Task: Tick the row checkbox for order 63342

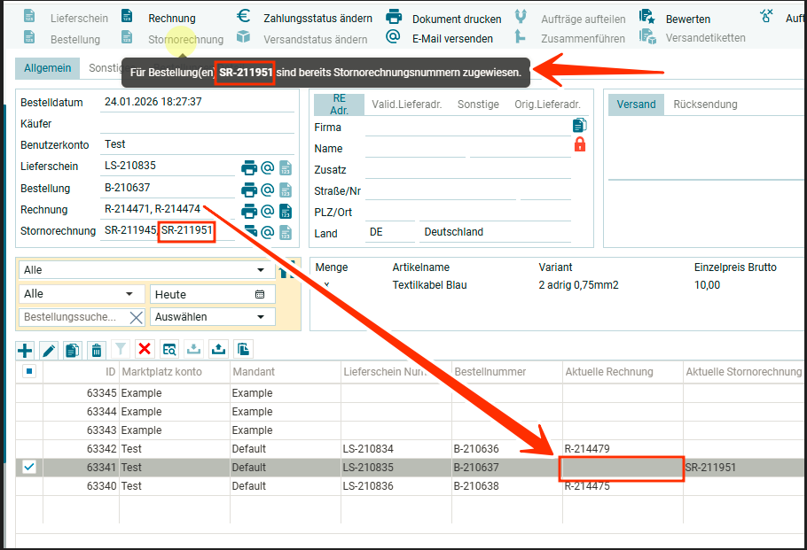Action: [29, 448]
